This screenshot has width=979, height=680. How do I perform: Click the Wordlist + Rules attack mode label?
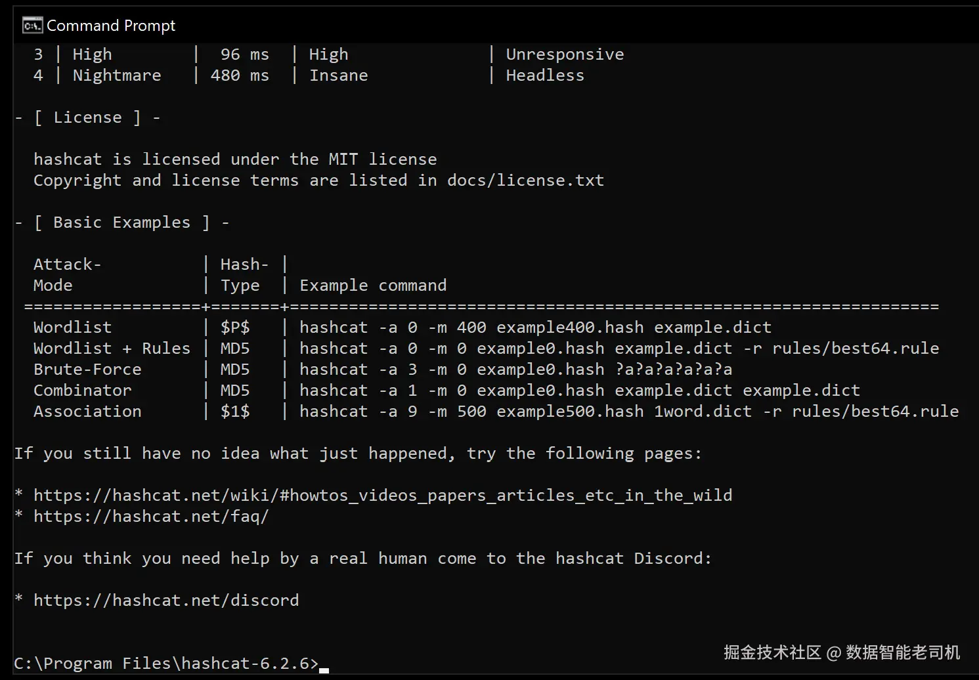112,349
